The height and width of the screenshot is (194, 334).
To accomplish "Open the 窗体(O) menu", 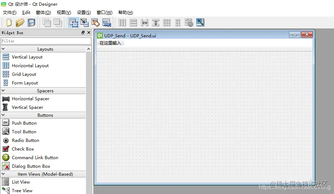I will [x=44, y=13].
